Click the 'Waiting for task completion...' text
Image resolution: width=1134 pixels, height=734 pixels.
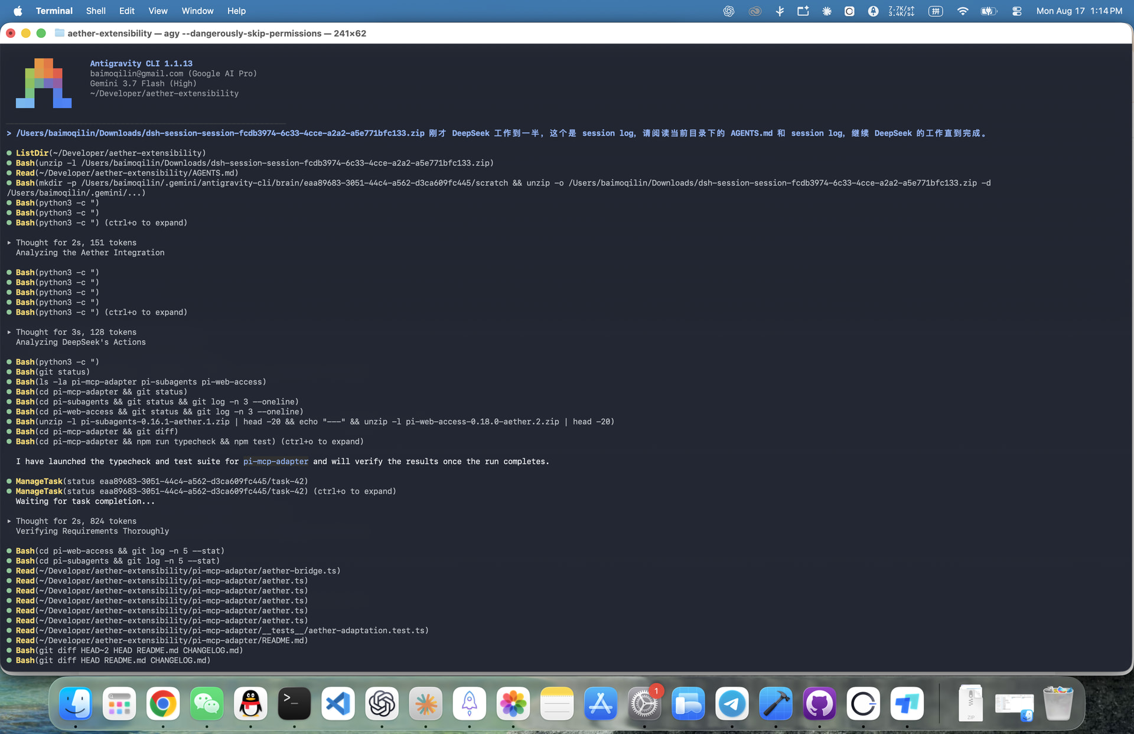(85, 501)
